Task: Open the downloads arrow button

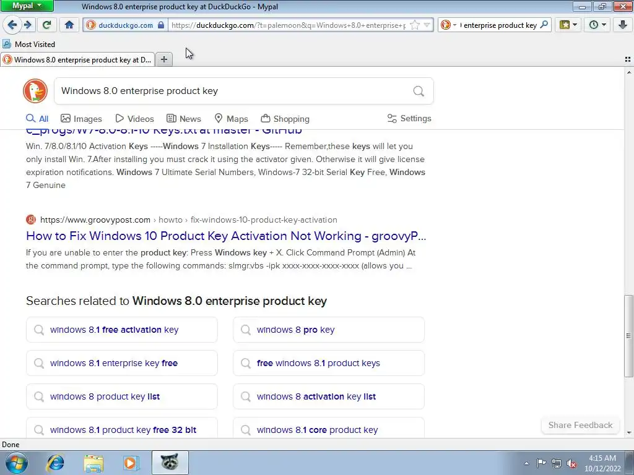Action: point(623,25)
